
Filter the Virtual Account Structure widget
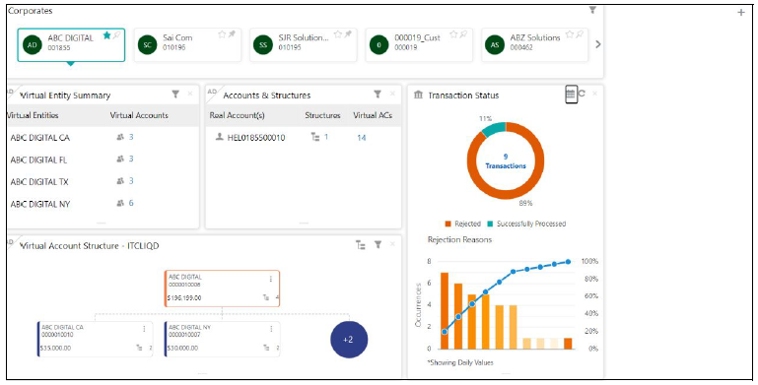(x=379, y=245)
